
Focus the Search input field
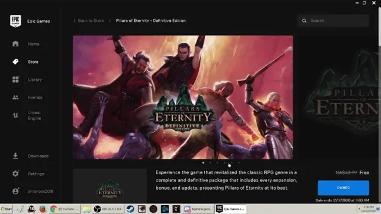(333, 21)
